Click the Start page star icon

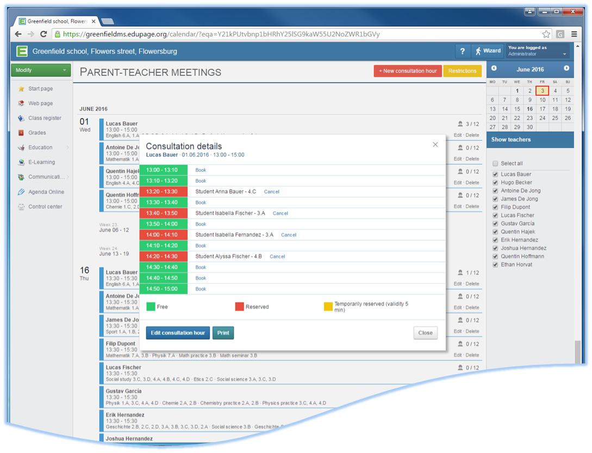21,89
